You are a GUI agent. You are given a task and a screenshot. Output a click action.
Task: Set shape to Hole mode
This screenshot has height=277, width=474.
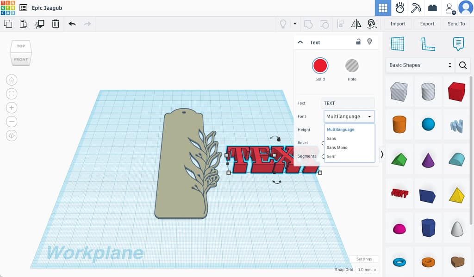(352, 66)
